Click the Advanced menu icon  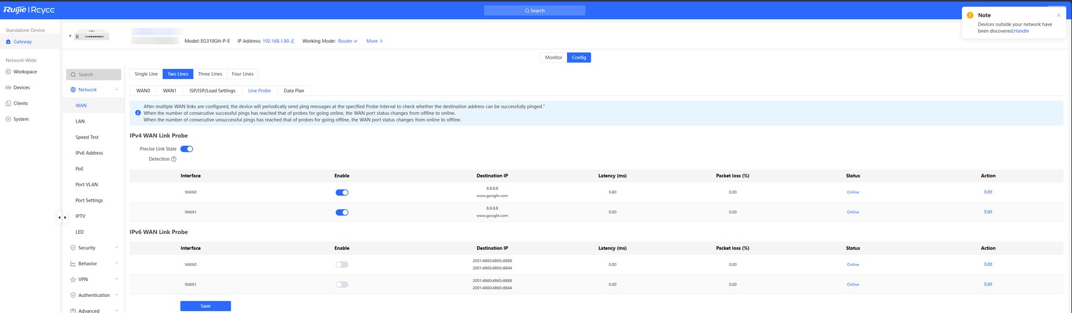coord(73,311)
